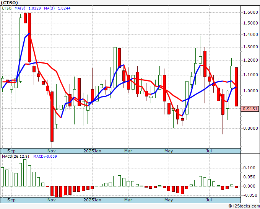Click the tallest green MACD bar in September
260x209 pixels.
point(25,173)
